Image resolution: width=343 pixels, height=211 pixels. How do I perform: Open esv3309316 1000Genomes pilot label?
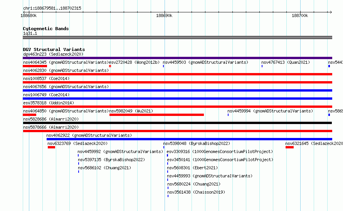tap(220, 151)
